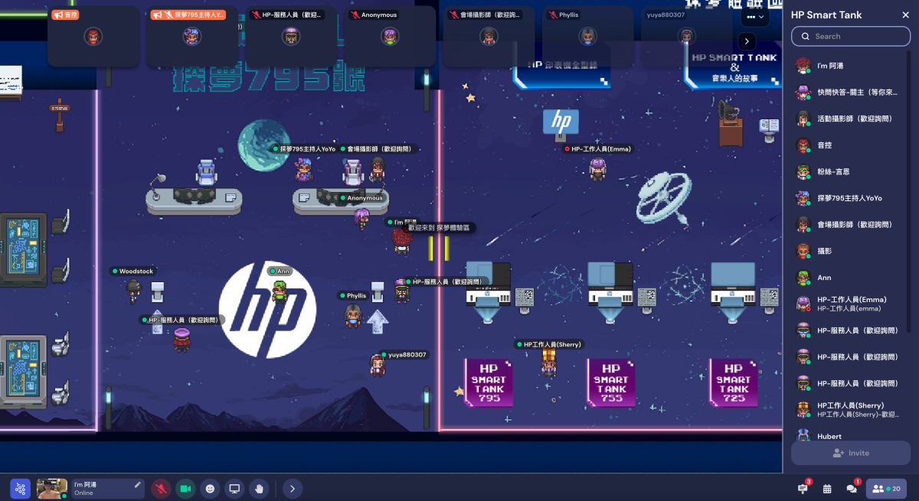Click HP-工作人員(Emma) avatar on map

click(x=598, y=168)
